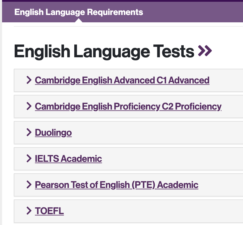Select the English Language Requirements tab
This screenshot has width=243, height=225.
pyautogui.click(x=79, y=12)
